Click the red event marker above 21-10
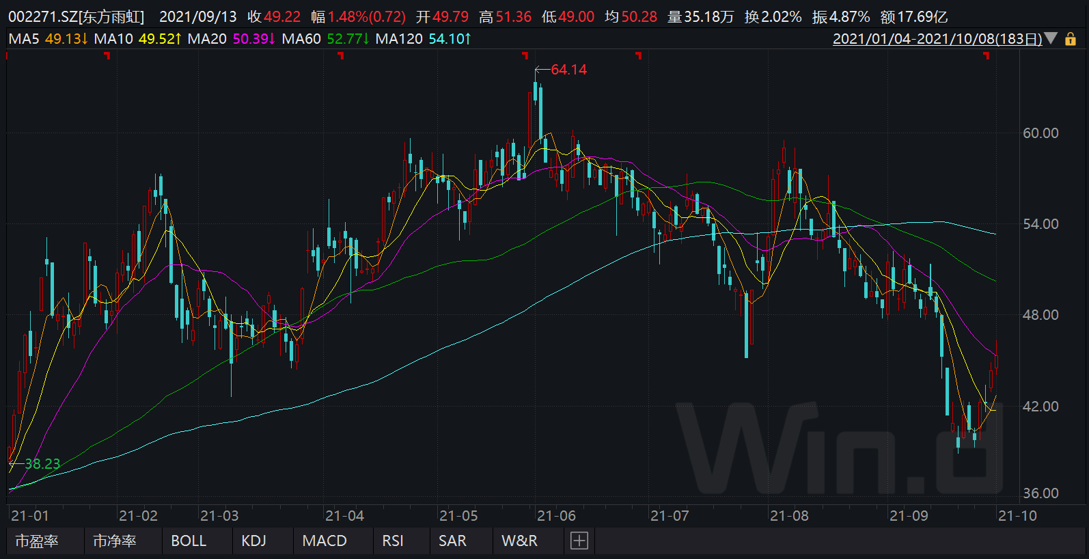 pos(987,55)
